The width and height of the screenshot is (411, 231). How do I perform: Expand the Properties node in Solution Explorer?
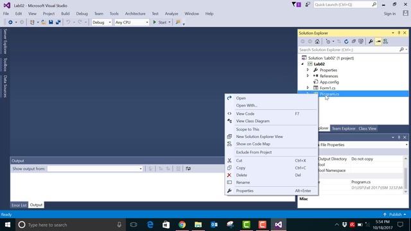point(308,70)
